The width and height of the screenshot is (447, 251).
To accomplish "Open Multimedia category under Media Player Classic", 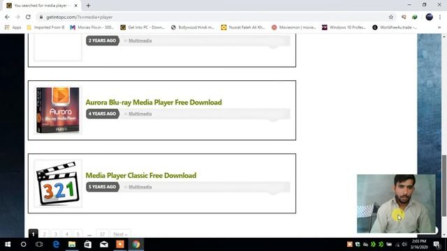I will click(x=140, y=187).
